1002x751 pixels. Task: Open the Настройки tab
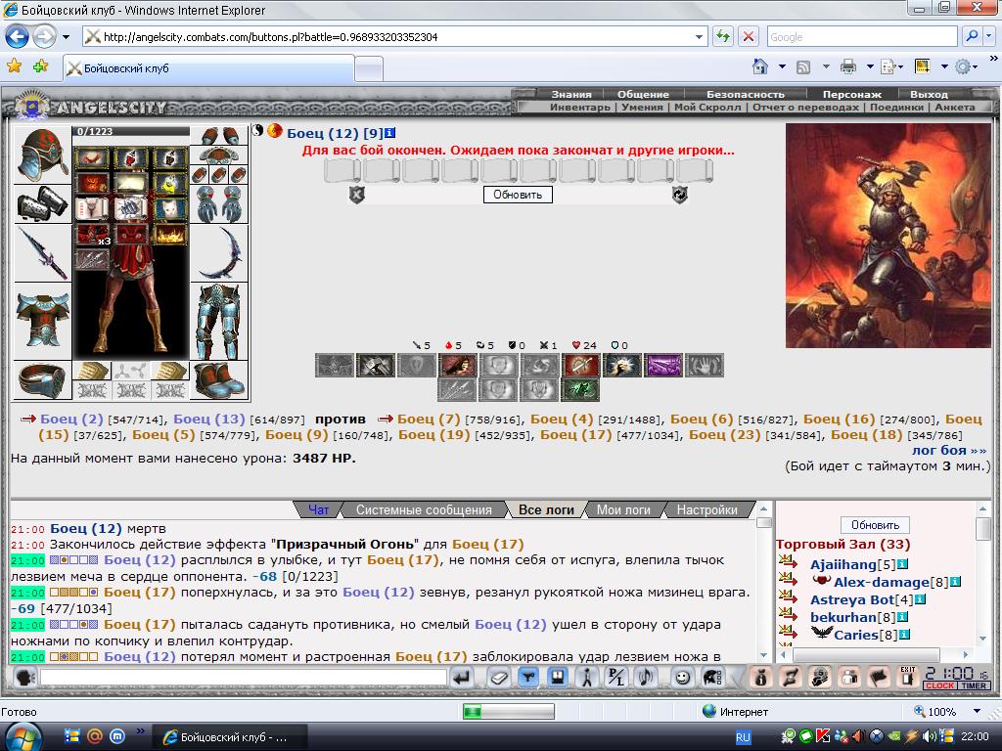(x=706, y=509)
